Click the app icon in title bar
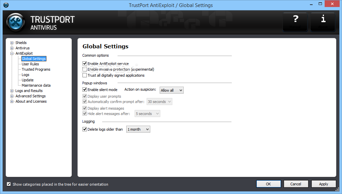Image resolution: width=342 pixels, height=194 pixels. [6, 5]
